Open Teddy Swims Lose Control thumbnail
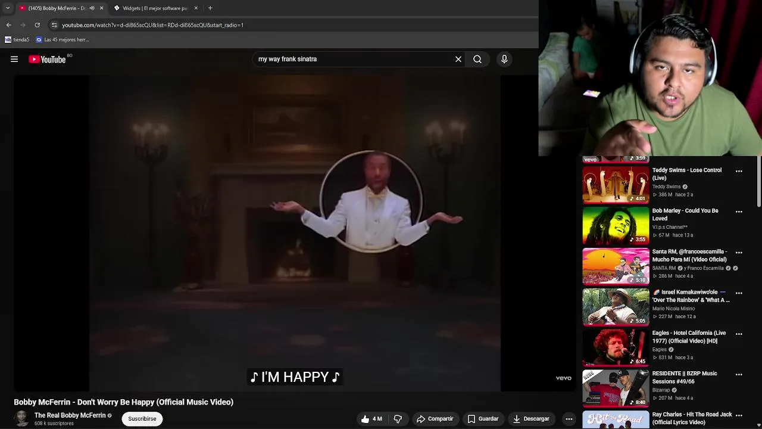This screenshot has width=762, height=429. tap(616, 185)
